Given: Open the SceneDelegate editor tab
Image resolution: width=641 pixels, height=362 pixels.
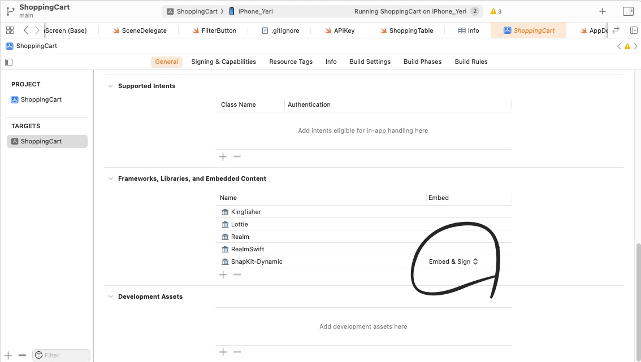Looking at the screenshot, I should click(x=140, y=30).
